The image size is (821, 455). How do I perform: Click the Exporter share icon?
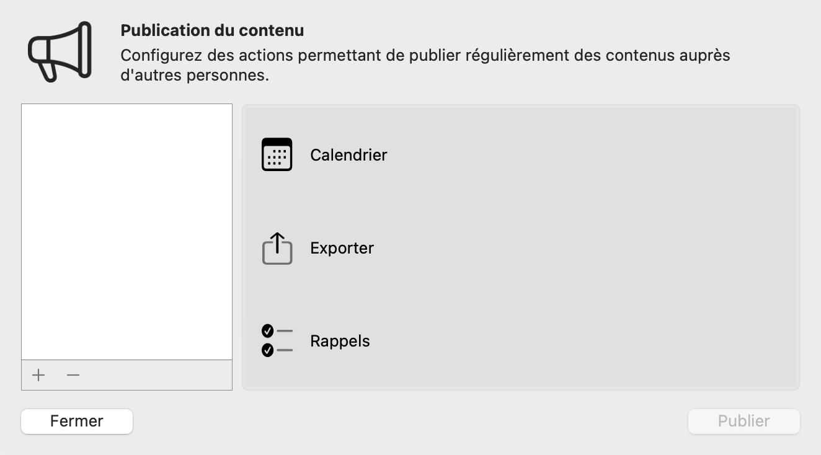pos(277,248)
